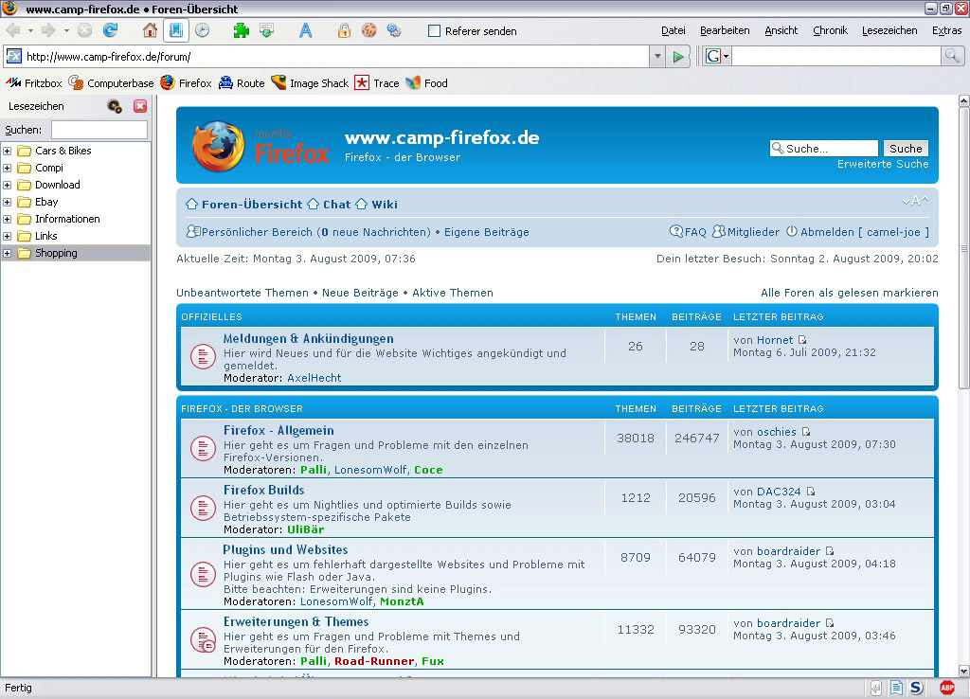Open the Plugins und Websites forum
The width and height of the screenshot is (970, 699).
[285, 550]
